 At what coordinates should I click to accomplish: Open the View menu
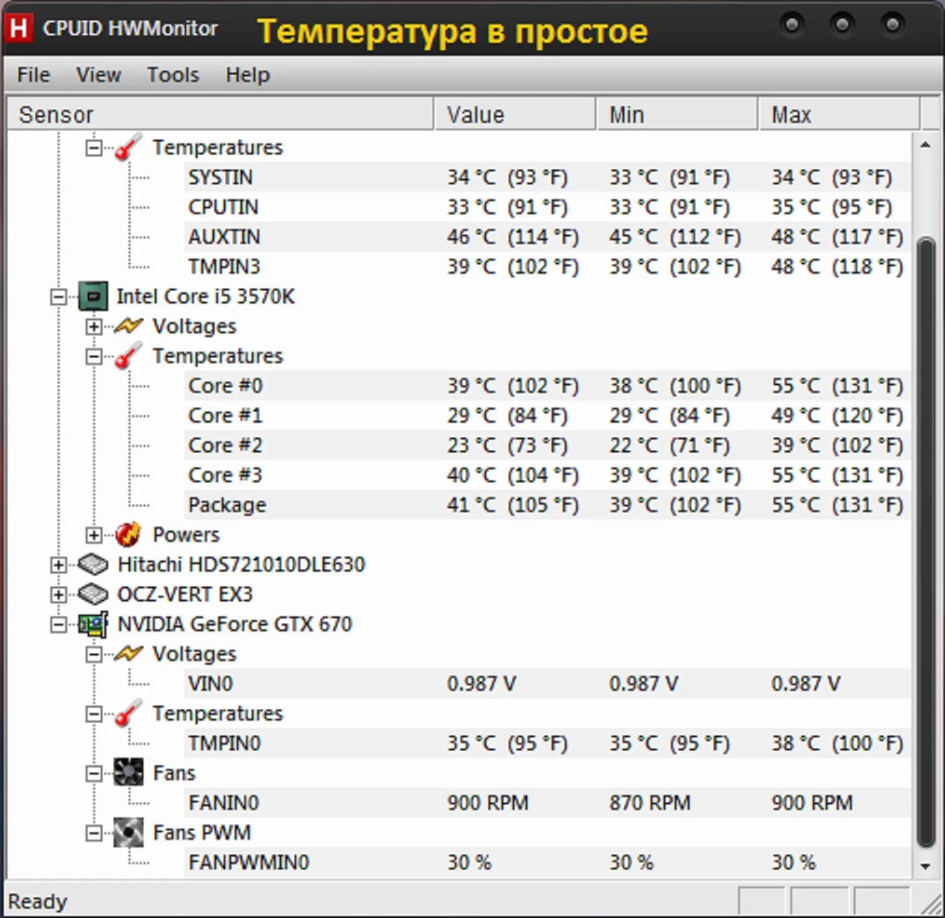(x=98, y=74)
